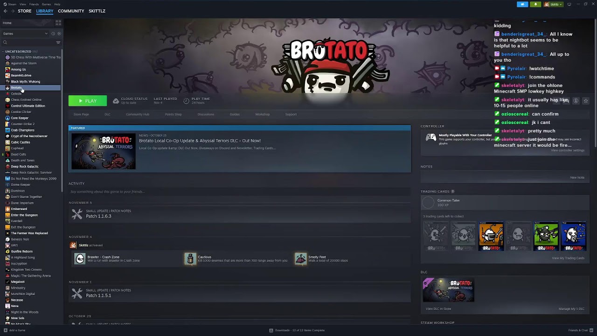Select Deep Rock Galactic in library
The height and width of the screenshot is (336, 597).
coord(25,167)
